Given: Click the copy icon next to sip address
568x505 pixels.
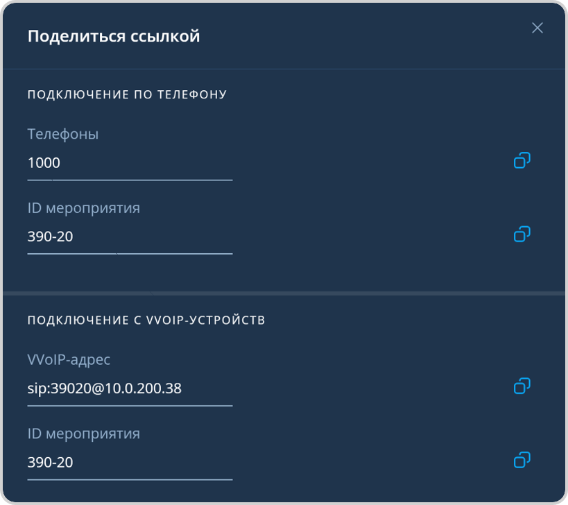Looking at the screenshot, I should 522,386.
